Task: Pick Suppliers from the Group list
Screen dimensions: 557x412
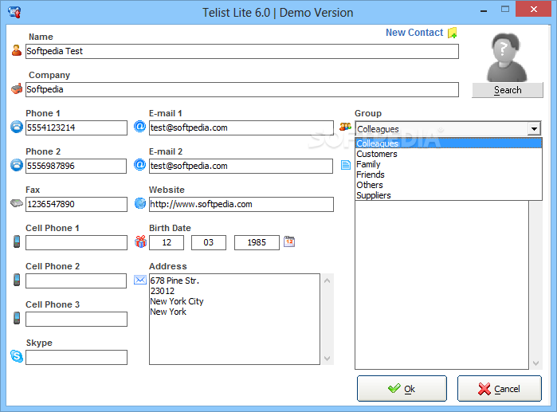Action: click(449, 195)
